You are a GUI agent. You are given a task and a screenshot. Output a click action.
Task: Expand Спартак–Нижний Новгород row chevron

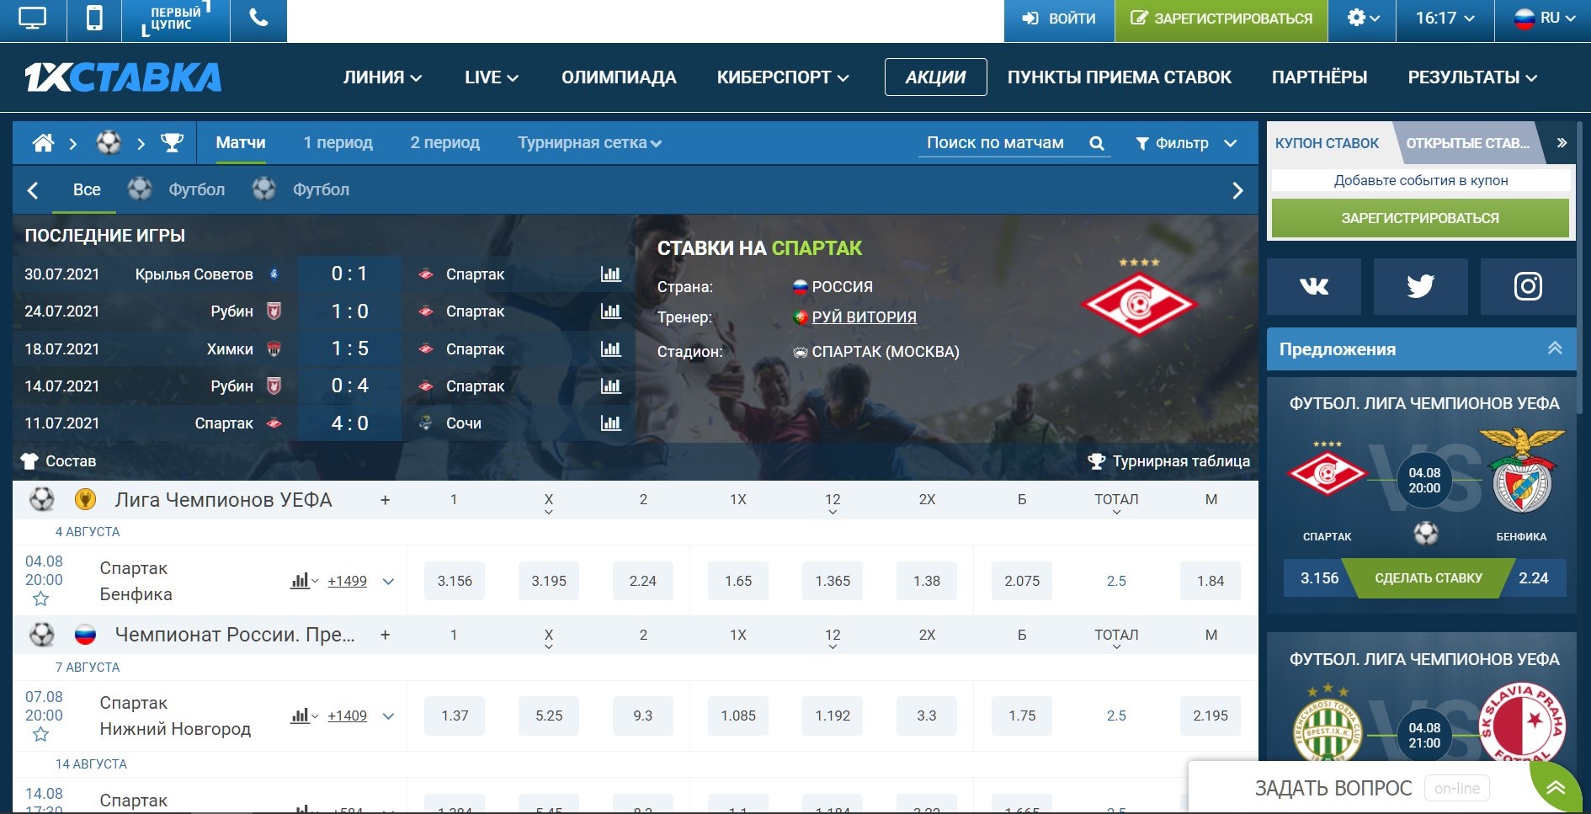point(388,716)
